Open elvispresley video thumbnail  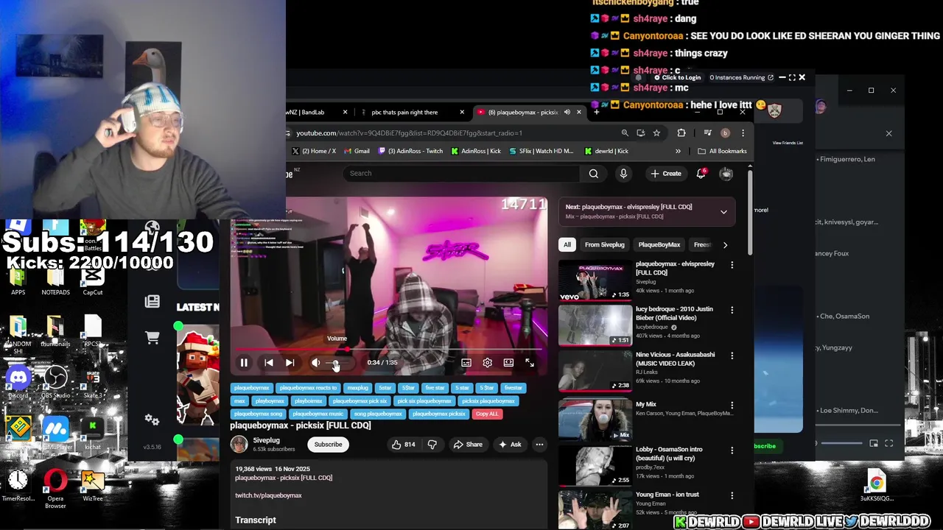tap(595, 280)
